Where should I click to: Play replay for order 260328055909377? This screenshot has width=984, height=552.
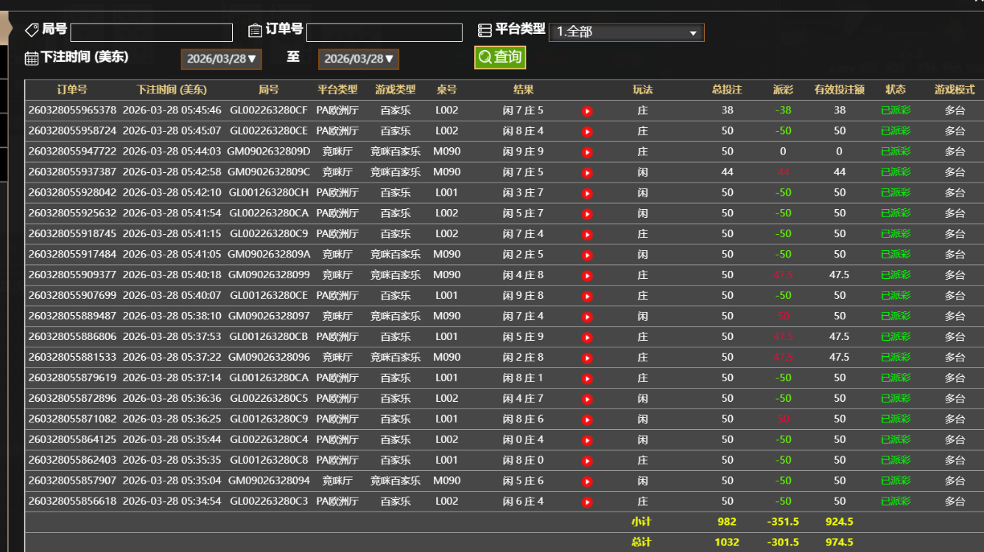[587, 276]
